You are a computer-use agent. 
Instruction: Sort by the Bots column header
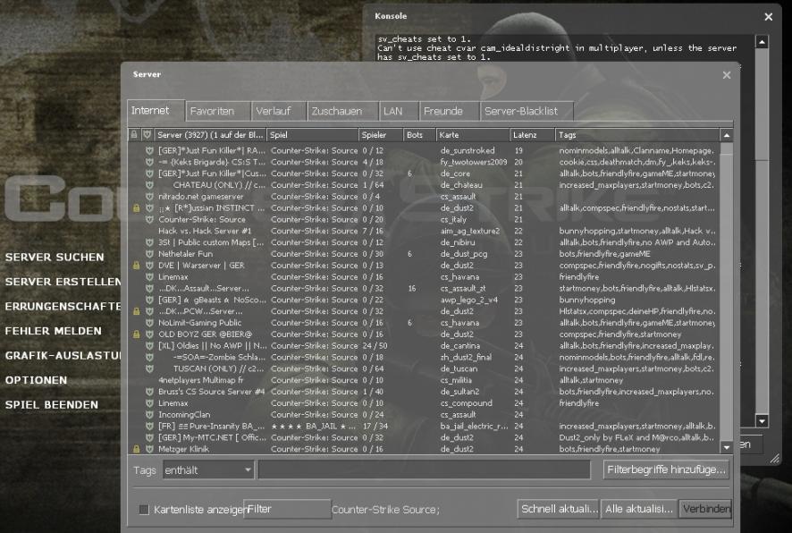click(x=420, y=135)
